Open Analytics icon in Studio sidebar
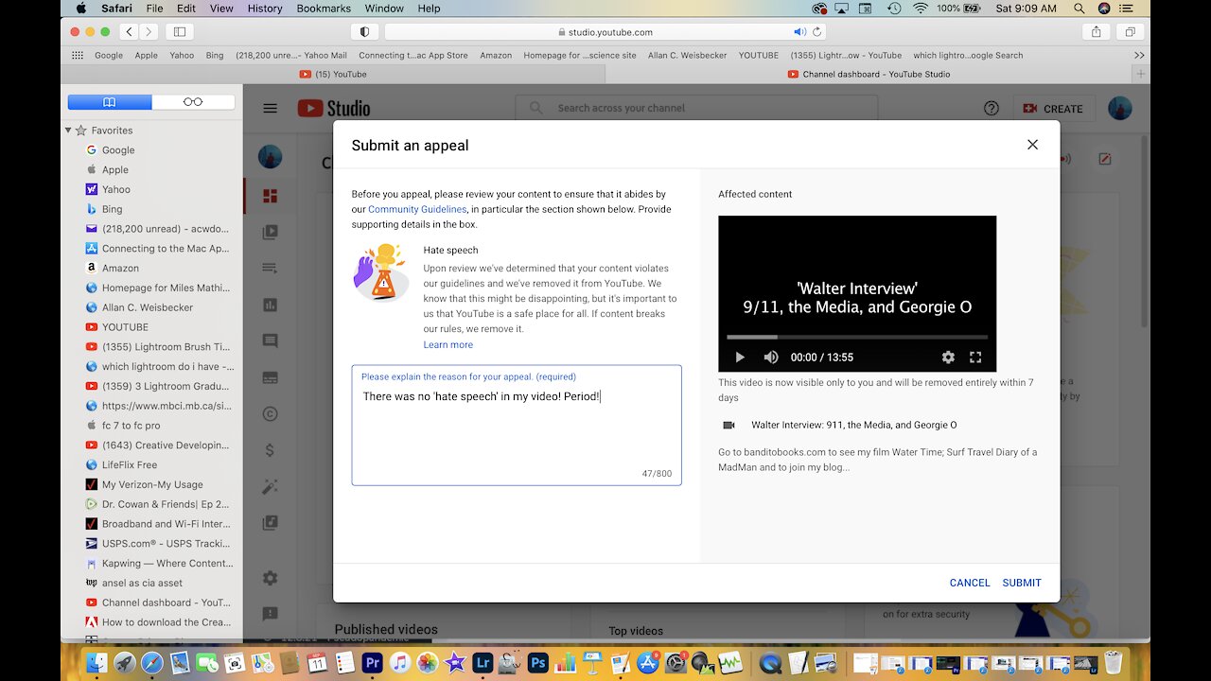This screenshot has height=681, width=1211. (271, 305)
